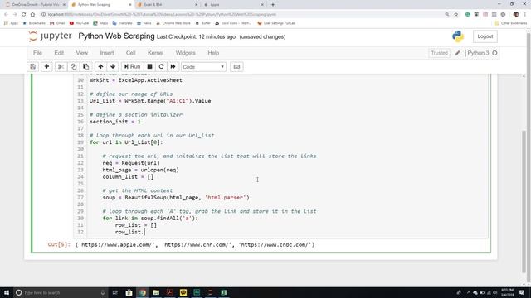Open File Explorer from the taskbar

point(156,292)
